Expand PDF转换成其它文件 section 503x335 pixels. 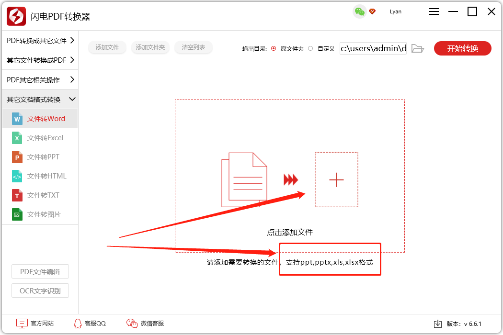point(40,40)
